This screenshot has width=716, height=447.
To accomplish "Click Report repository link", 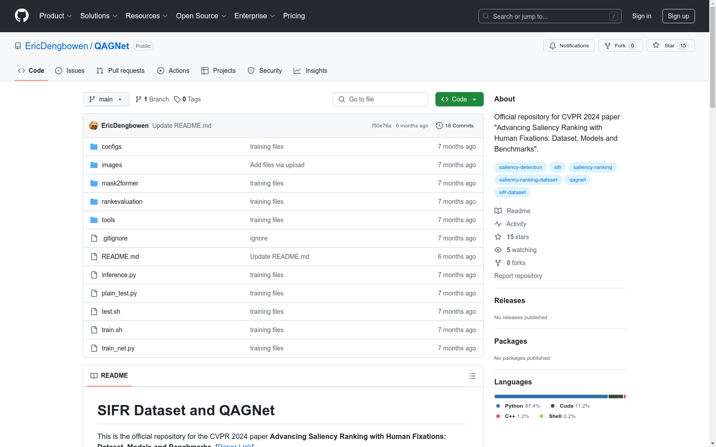I will (x=518, y=276).
